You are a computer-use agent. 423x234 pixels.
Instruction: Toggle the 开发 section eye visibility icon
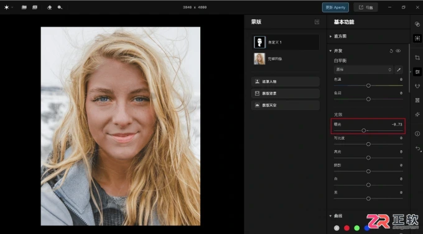(x=398, y=51)
